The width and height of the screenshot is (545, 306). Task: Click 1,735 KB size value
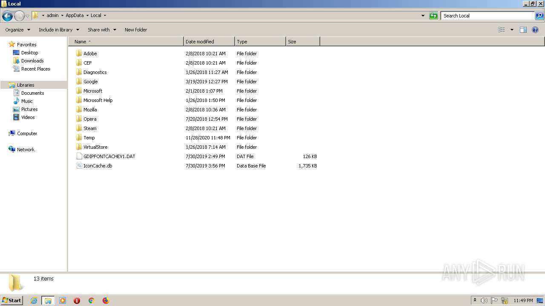(x=308, y=166)
